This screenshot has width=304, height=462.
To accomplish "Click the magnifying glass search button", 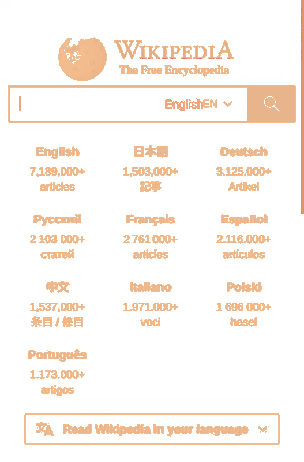I will click(x=271, y=104).
